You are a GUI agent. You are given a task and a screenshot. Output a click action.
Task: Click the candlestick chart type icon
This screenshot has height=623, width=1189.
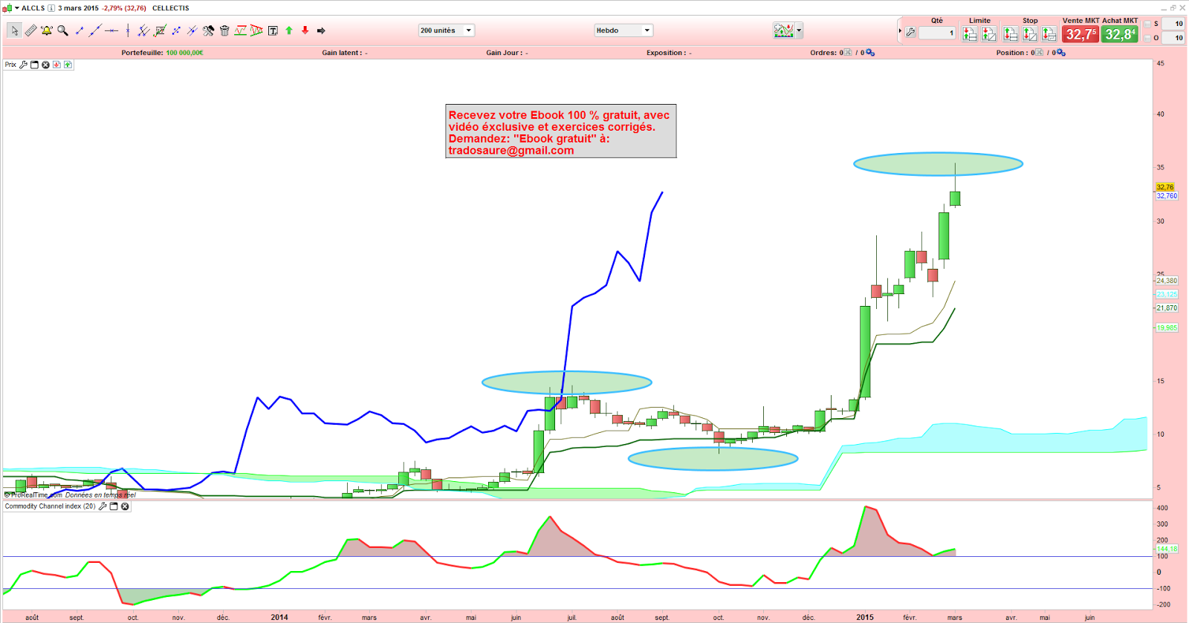pyautogui.click(x=7, y=8)
